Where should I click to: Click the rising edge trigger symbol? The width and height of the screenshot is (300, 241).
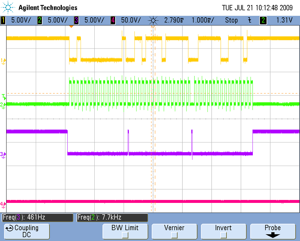click(x=250, y=20)
